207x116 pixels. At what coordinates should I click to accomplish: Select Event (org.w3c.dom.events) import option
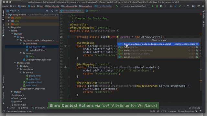(x=158, y=51)
